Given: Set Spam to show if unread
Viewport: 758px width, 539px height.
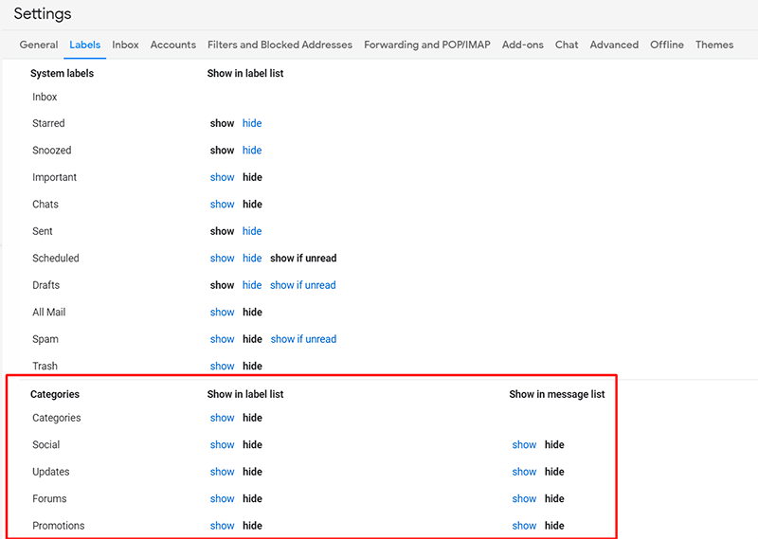Looking at the screenshot, I should coord(303,339).
